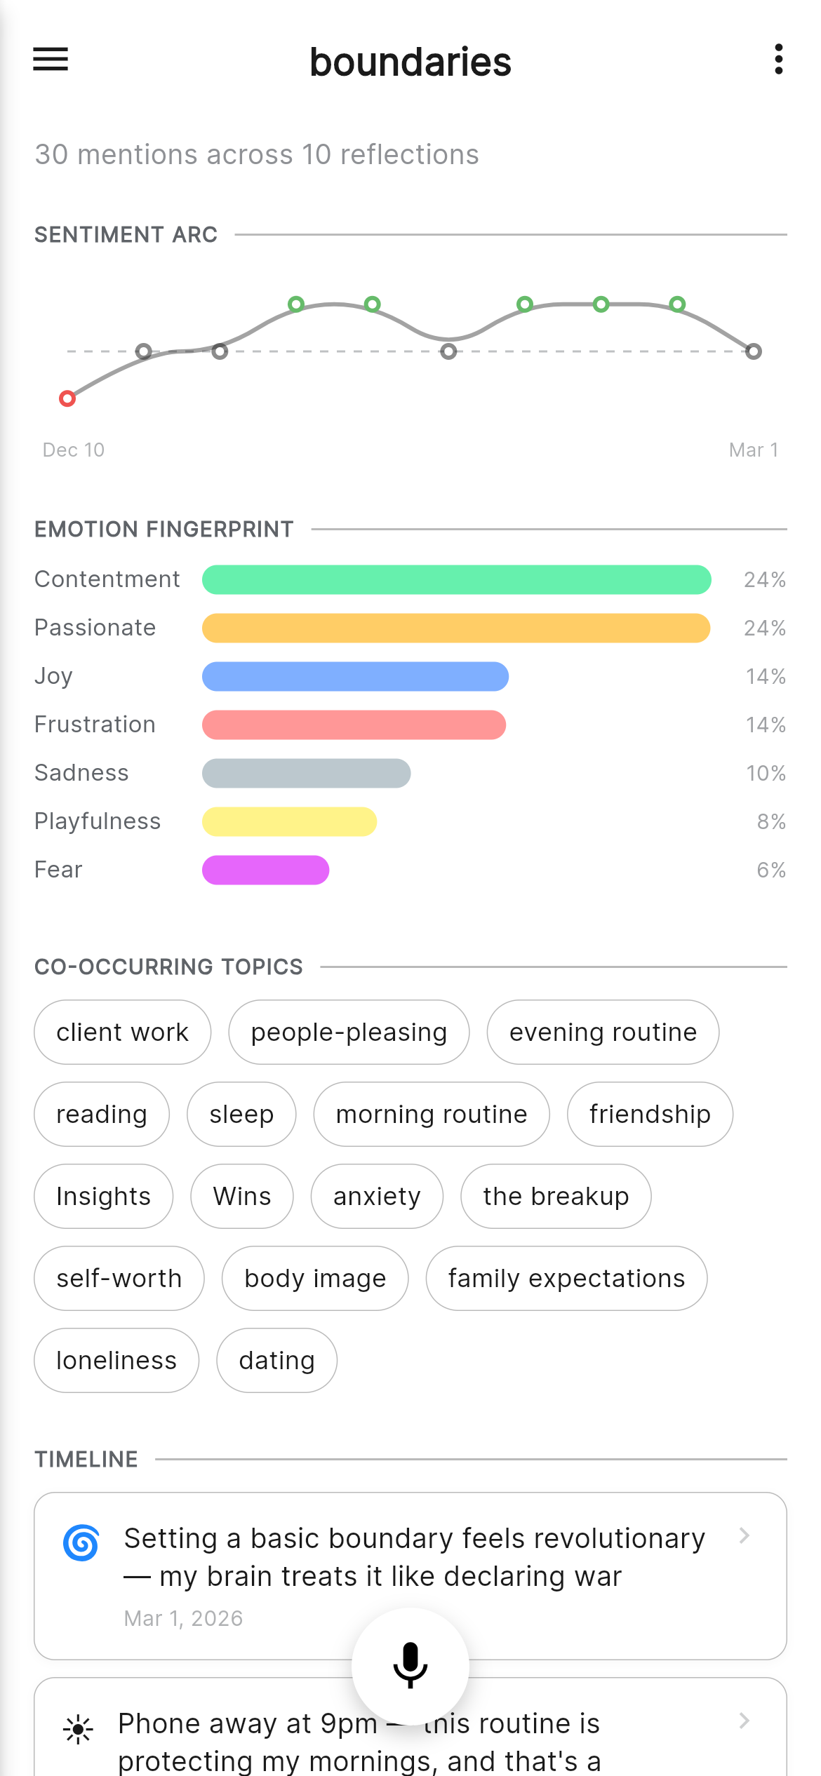Click the 30 mentions across 10 reflections summary
Viewport: 821px width, 1776px height.
click(256, 154)
